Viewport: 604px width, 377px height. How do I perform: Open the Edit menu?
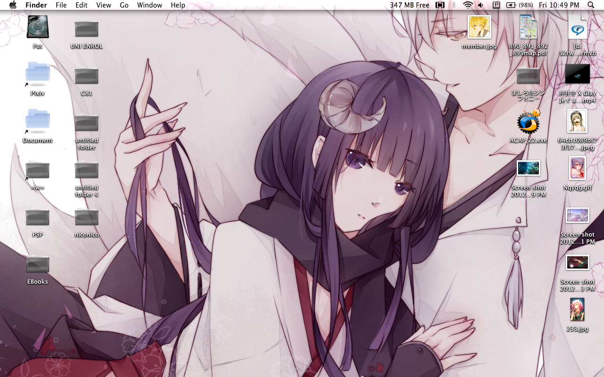tap(82, 5)
